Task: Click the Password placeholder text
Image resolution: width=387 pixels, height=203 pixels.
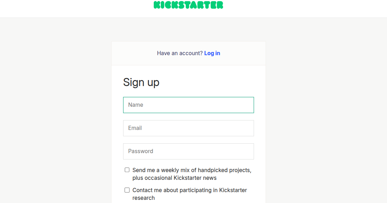Action: (140, 151)
